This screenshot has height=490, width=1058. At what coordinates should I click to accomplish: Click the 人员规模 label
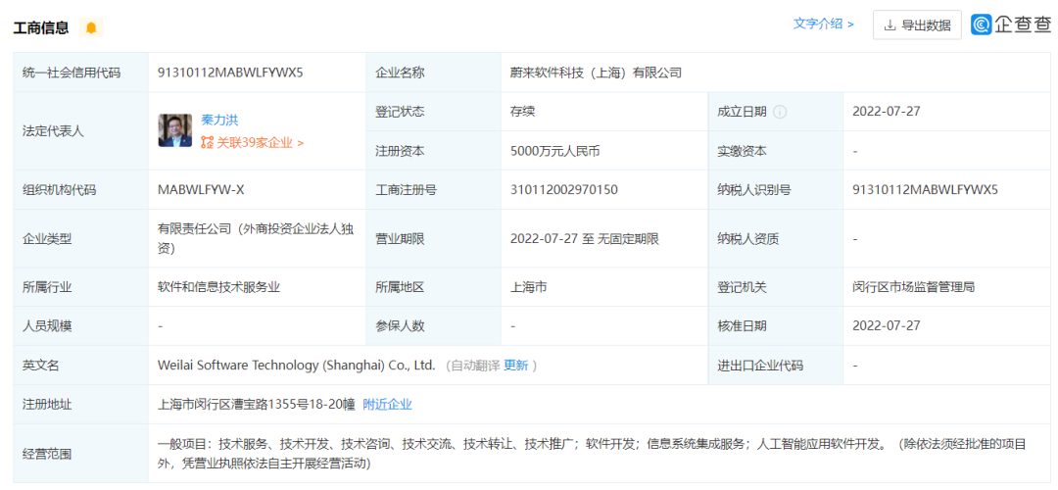[47, 326]
